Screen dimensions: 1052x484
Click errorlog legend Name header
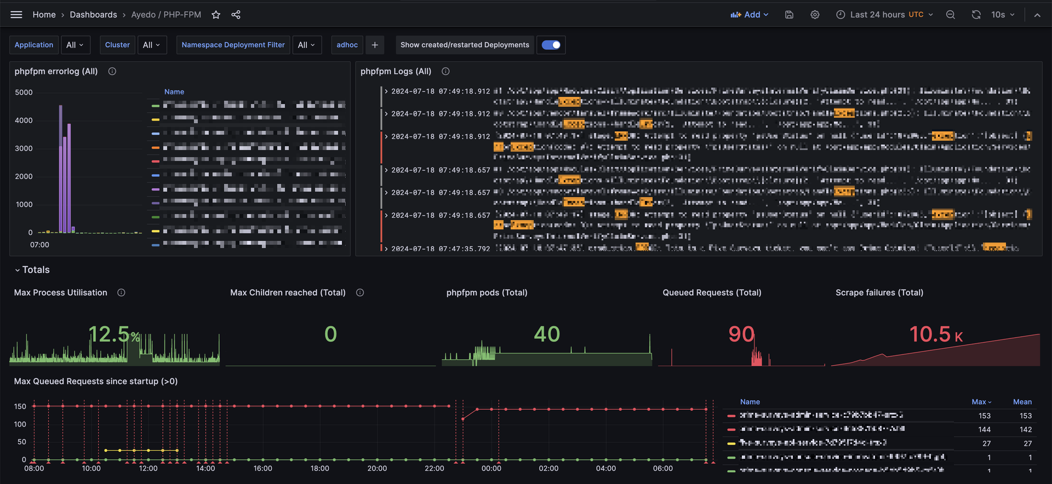pos(174,92)
